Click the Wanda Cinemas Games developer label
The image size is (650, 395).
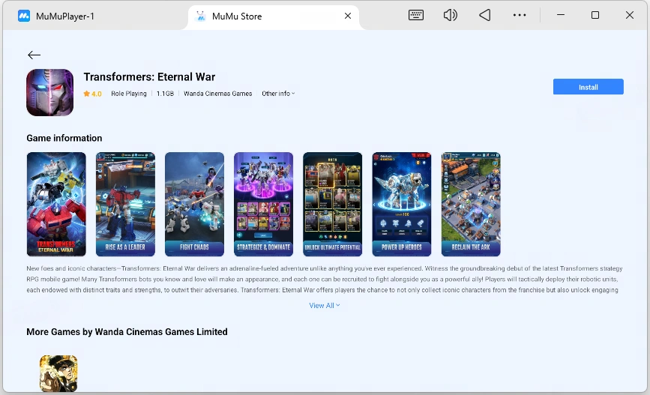tap(217, 94)
